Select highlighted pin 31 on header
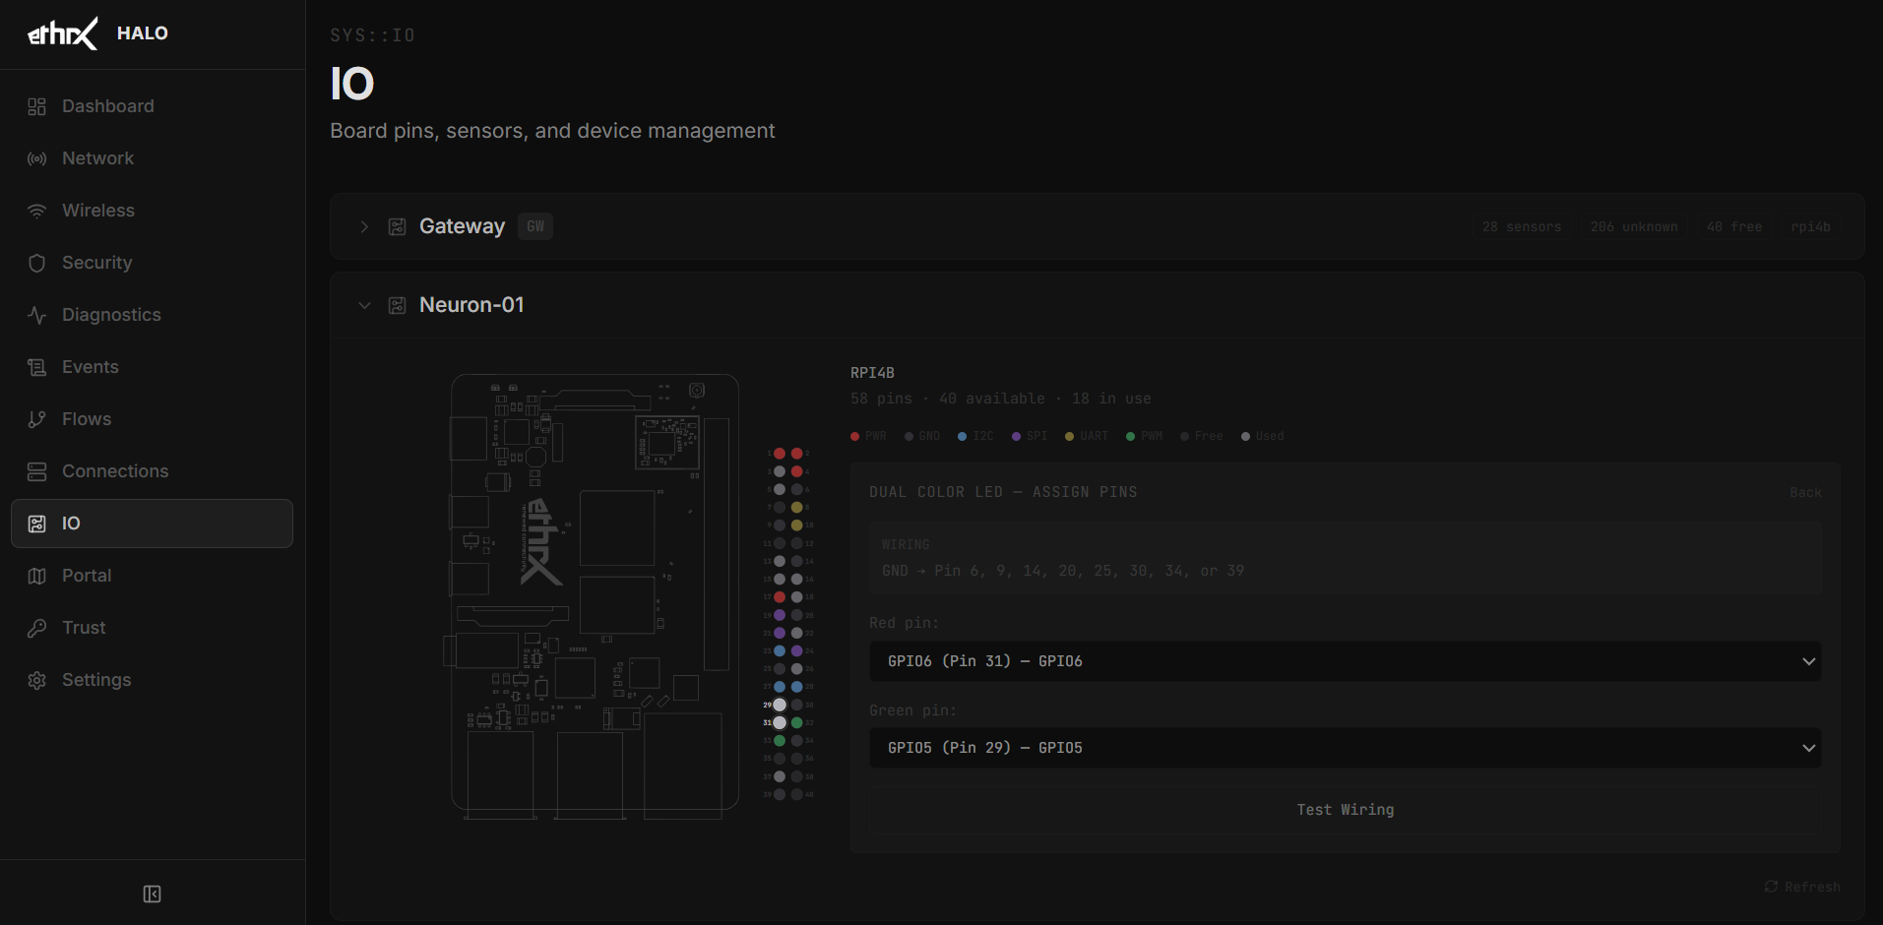Viewport: 1883px width, 925px height. pos(780,722)
